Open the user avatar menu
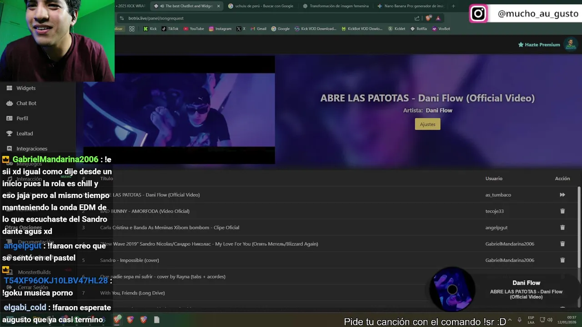The height and width of the screenshot is (327, 582). pyautogui.click(x=570, y=45)
